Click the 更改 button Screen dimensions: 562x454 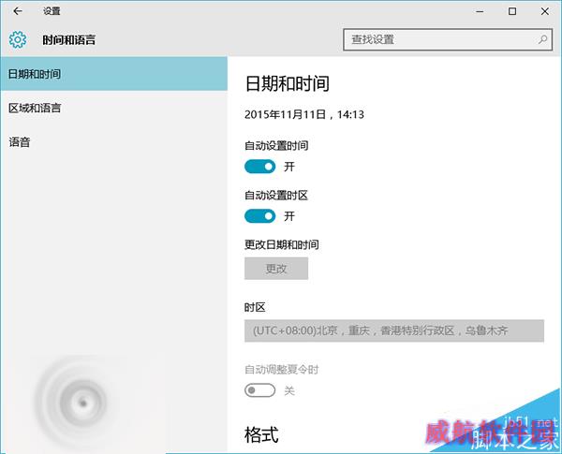pyautogui.click(x=276, y=269)
